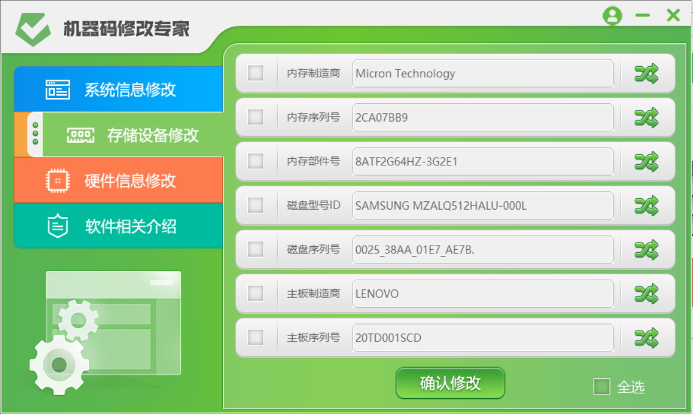Enable the 全选 select-all checkbox
This screenshot has width=693, height=414.
coord(602,387)
